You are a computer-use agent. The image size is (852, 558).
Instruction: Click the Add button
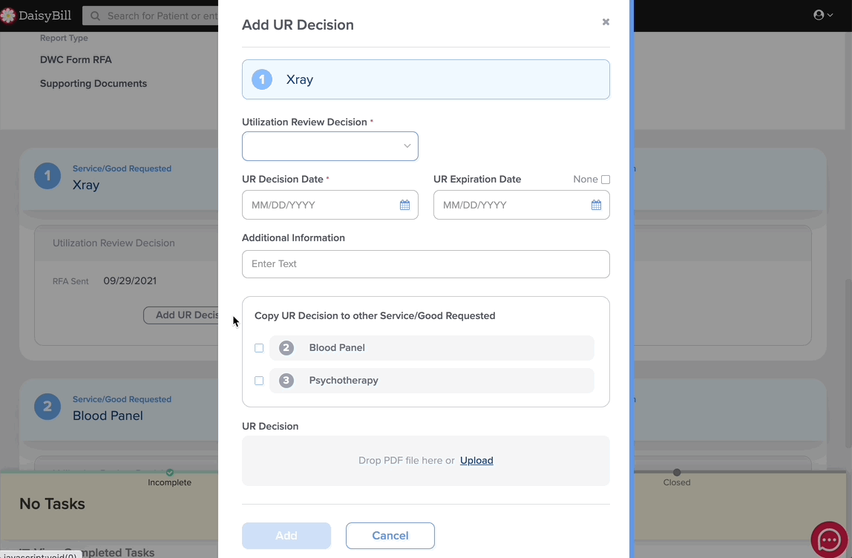(x=286, y=536)
